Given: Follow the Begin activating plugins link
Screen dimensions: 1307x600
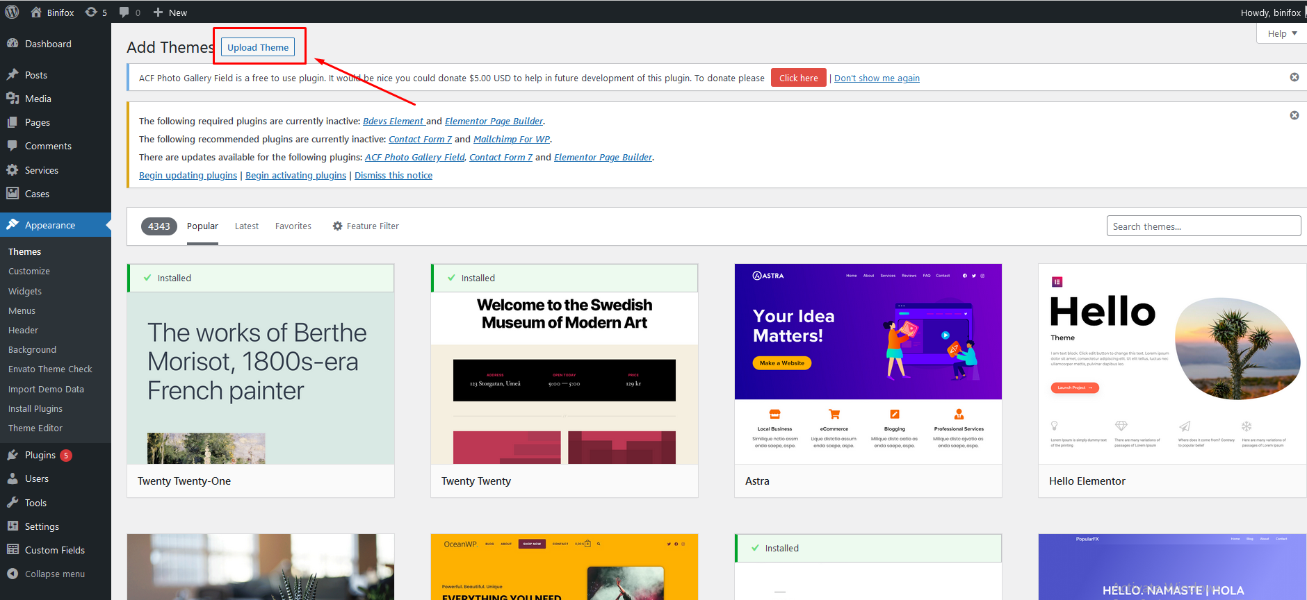Looking at the screenshot, I should pos(295,176).
